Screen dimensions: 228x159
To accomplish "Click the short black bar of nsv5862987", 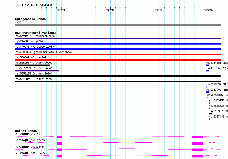I will coord(33,65).
